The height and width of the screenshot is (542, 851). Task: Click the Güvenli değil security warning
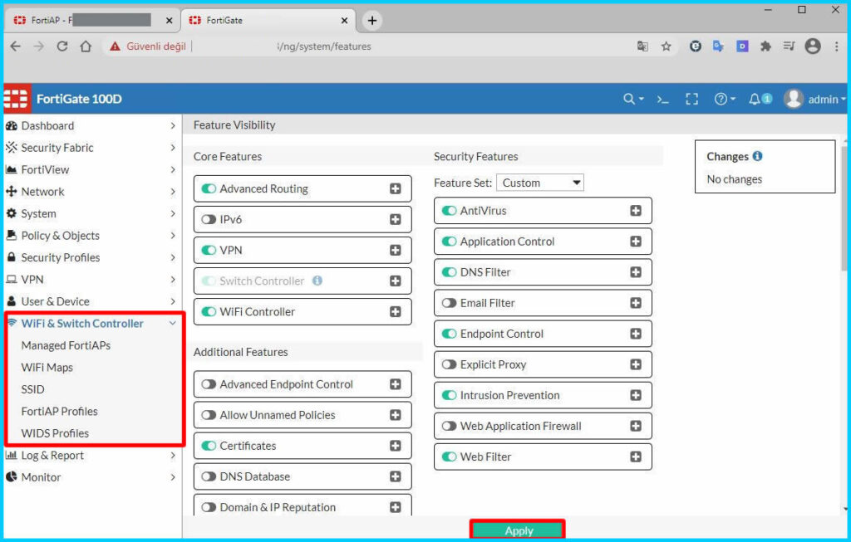click(148, 46)
